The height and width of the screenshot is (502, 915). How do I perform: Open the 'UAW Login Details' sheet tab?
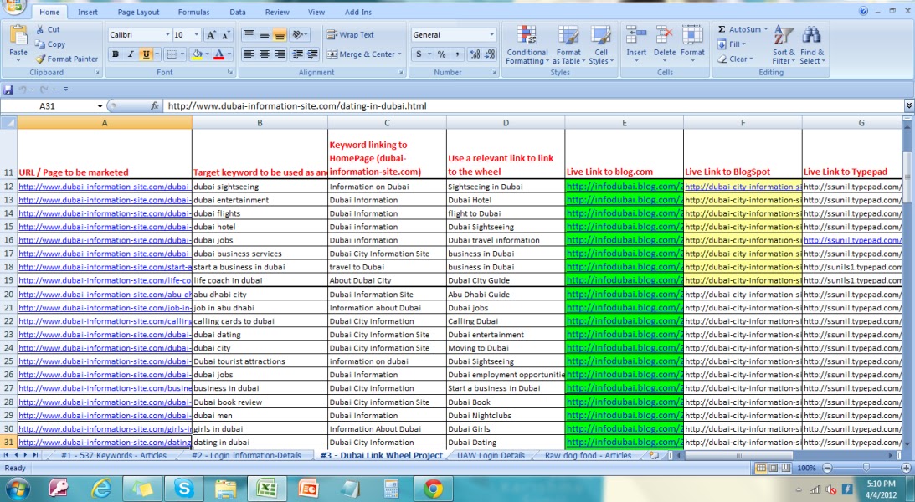tap(491, 455)
